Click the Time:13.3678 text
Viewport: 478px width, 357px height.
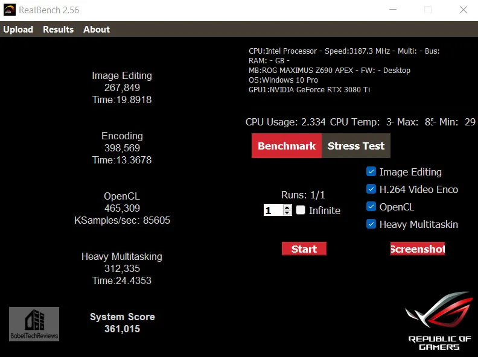[122, 160]
